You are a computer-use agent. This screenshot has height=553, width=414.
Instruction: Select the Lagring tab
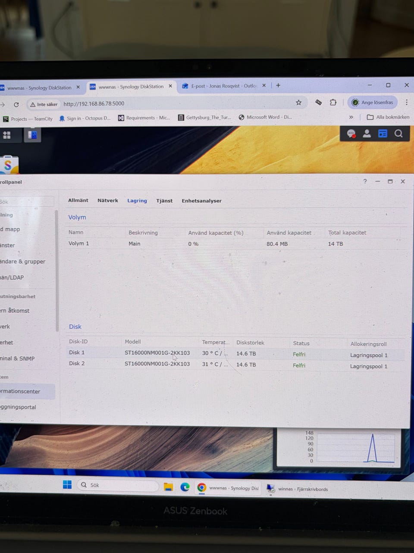[x=137, y=200]
